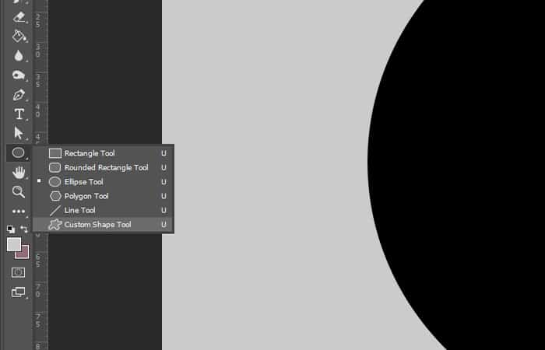Screen dimensions: 545x350
Task: Choose Custom Shape Tool from the flyout
Action: pos(104,224)
